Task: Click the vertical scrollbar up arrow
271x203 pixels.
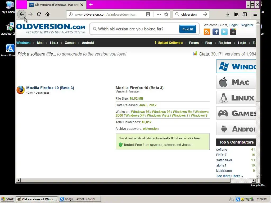Action: pyautogui.click(x=258, y=22)
